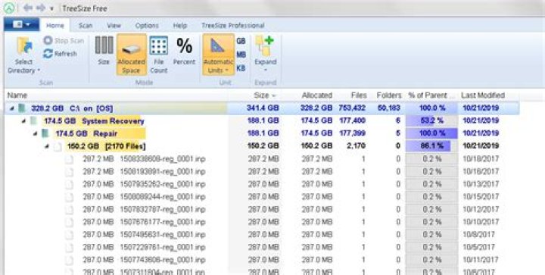The width and height of the screenshot is (545, 275).
Task: Set display unit to GB
Action: [x=241, y=41]
